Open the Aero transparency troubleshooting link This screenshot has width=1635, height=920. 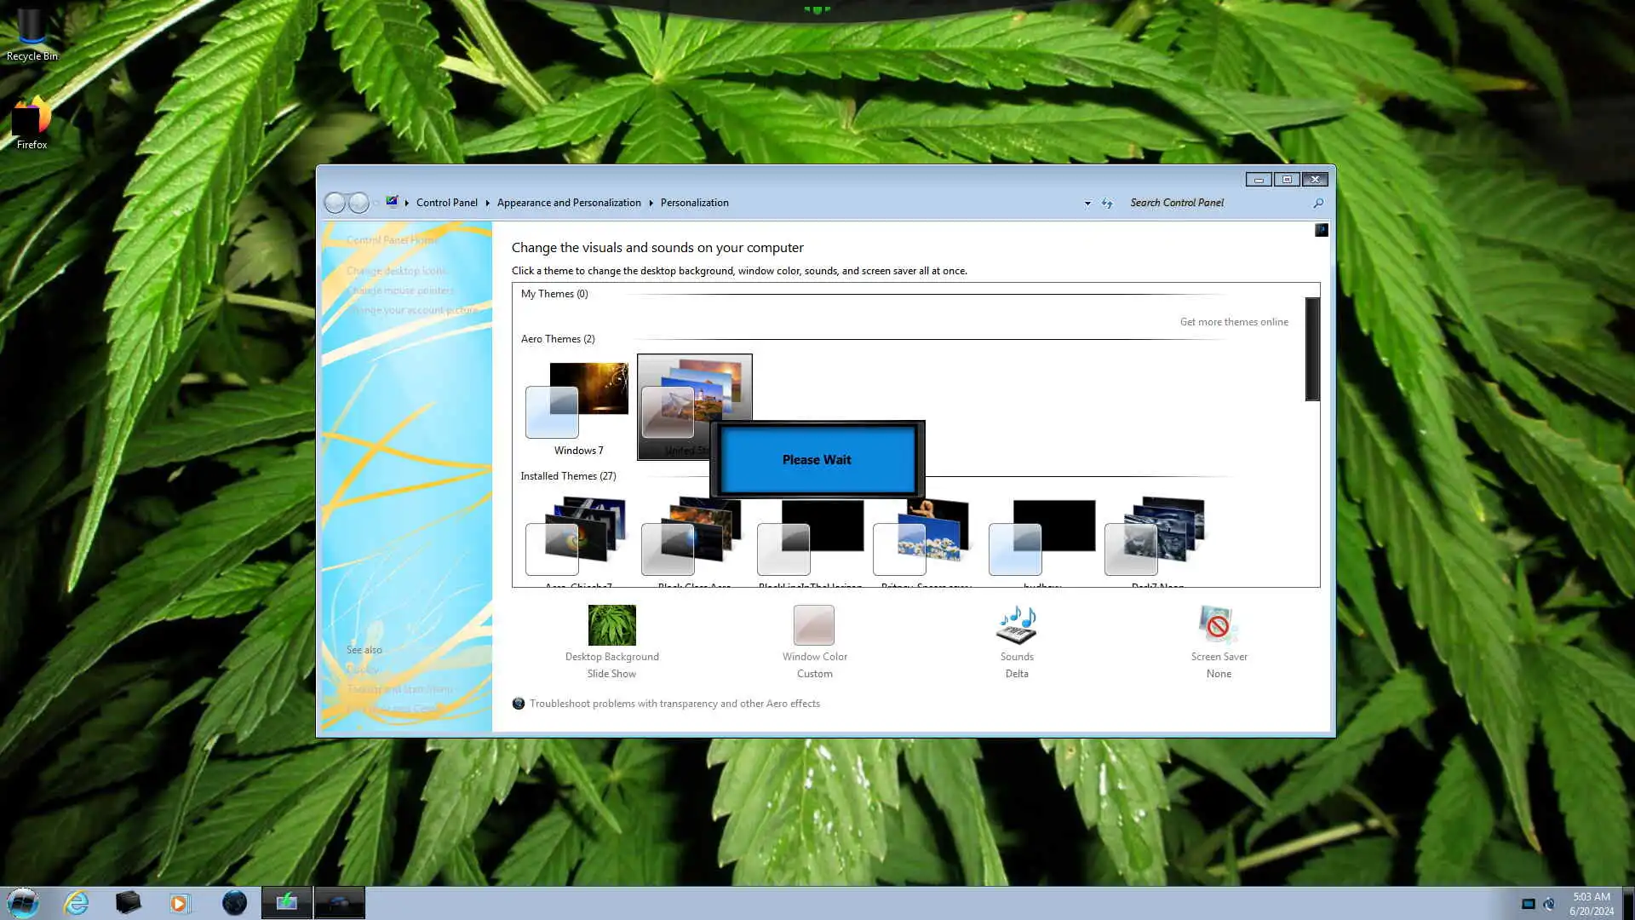(x=674, y=704)
